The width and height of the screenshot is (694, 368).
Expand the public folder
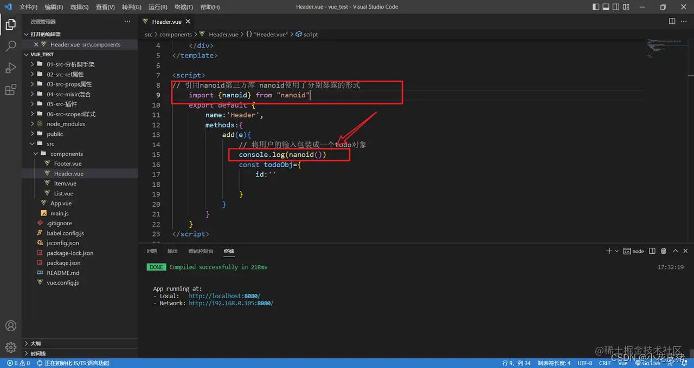[79, 134]
